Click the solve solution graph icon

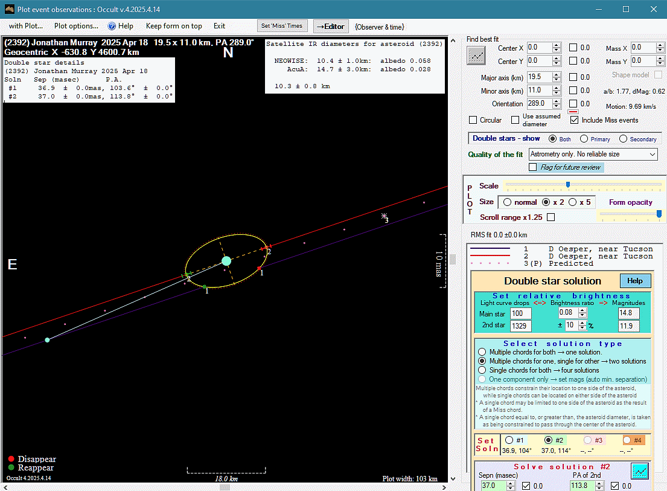pyautogui.click(x=640, y=470)
